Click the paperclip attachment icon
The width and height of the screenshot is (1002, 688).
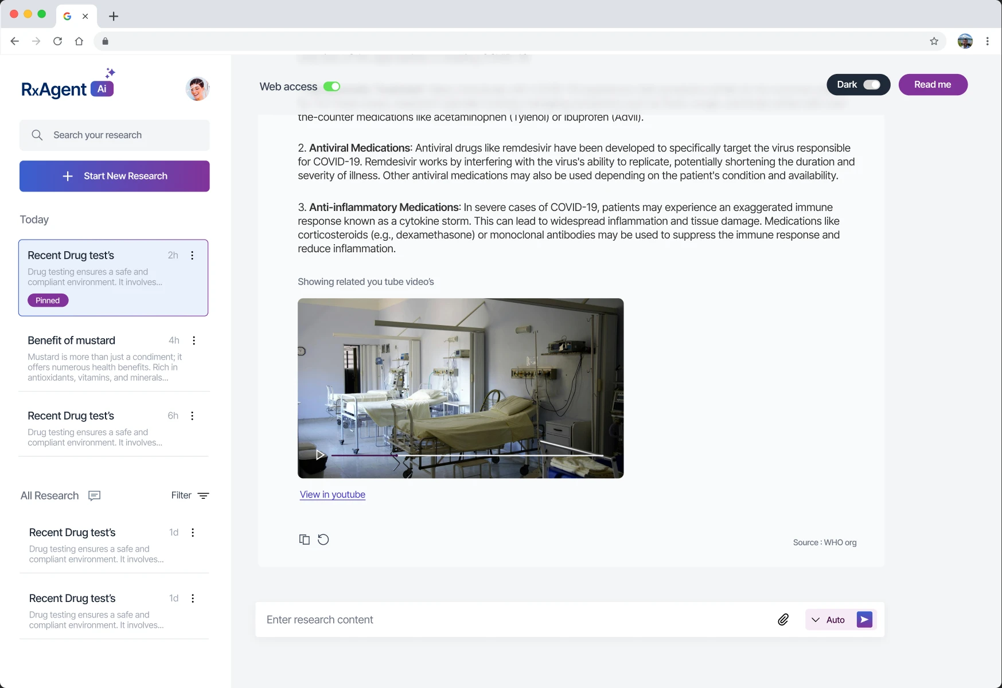[783, 619]
